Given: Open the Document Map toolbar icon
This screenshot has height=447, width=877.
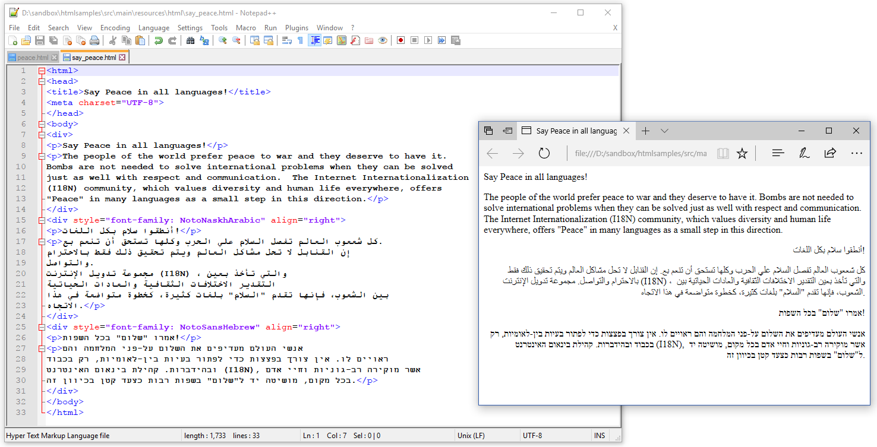Looking at the screenshot, I should pyautogui.click(x=342, y=40).
